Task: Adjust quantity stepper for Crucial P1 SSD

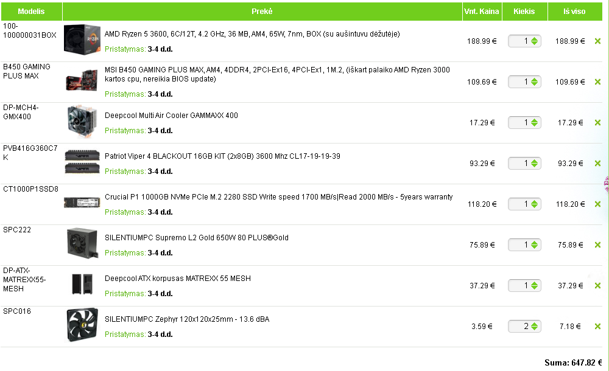Action: pos(535,204)
